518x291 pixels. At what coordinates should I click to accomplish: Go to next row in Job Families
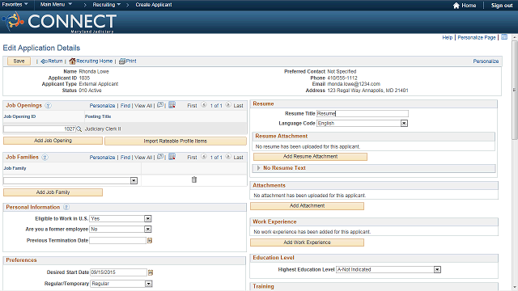coord(228,157)
